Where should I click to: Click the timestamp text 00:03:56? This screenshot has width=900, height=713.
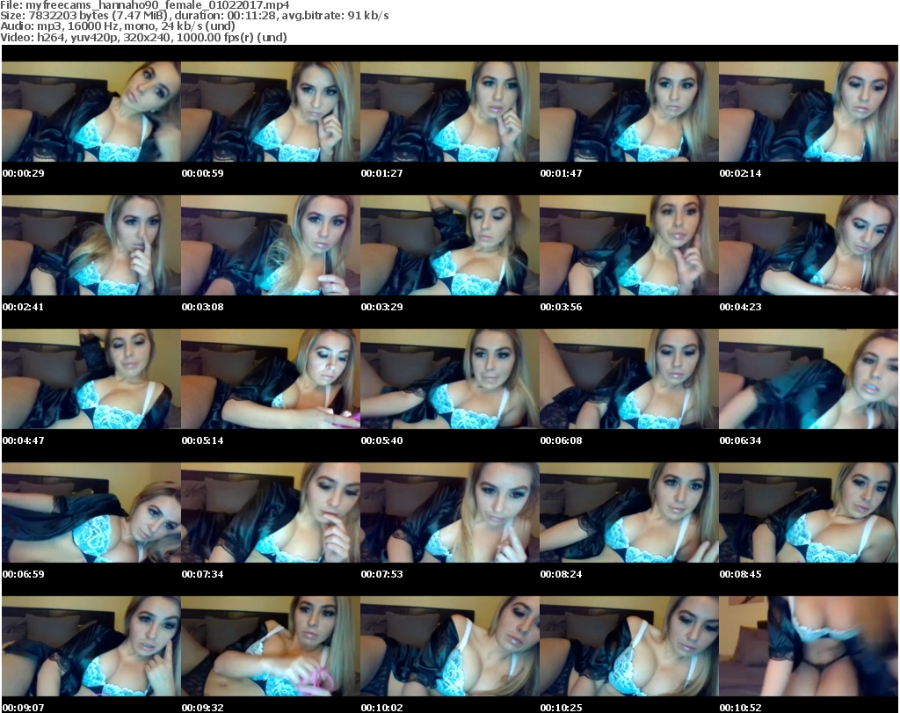point(561,307)
